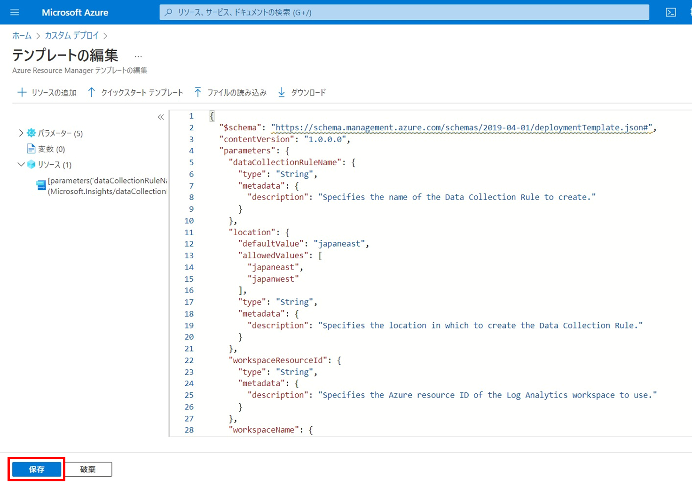Screen dimensions: 692x486
Task: Go to the Microsoft Azure home title
Action: (x=75, y=13)
